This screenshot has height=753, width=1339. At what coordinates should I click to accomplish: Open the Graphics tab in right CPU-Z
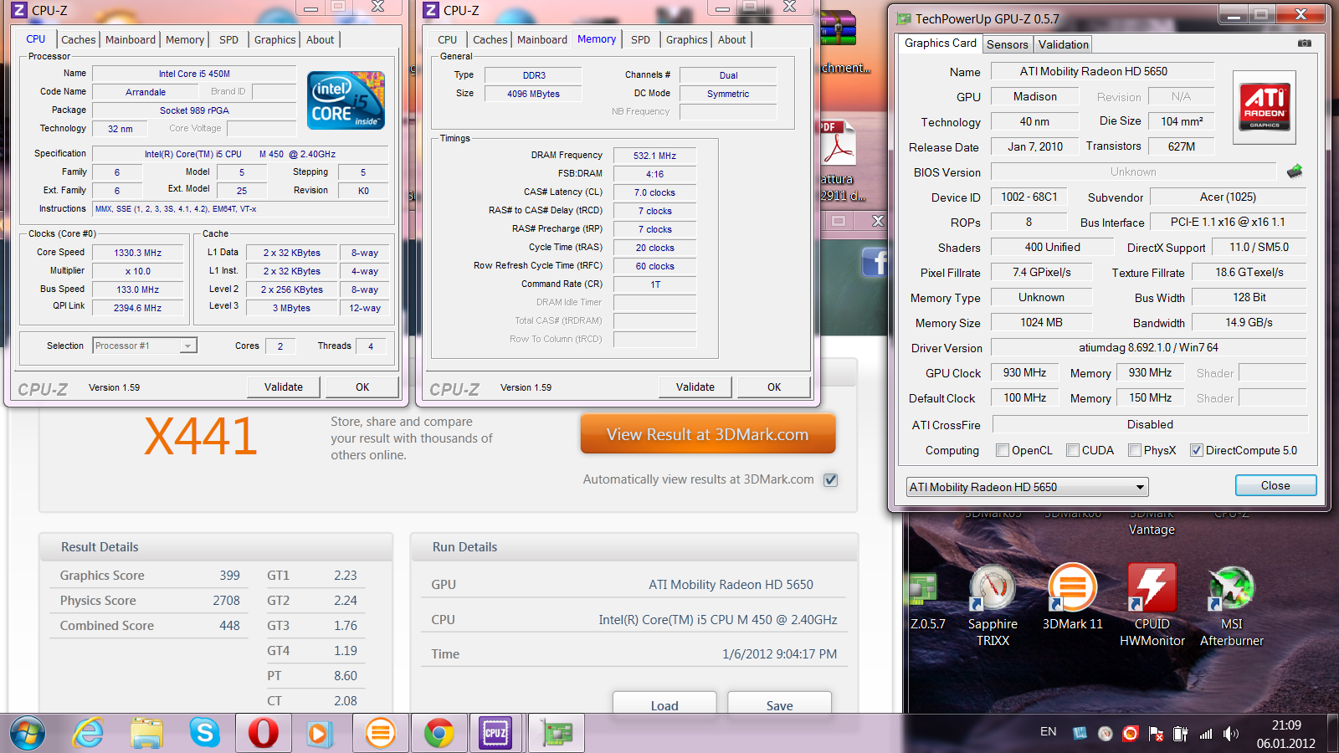(x=687, y=39)
